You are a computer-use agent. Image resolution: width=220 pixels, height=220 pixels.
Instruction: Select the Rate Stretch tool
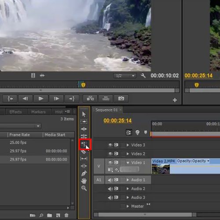tap(84, 144)
